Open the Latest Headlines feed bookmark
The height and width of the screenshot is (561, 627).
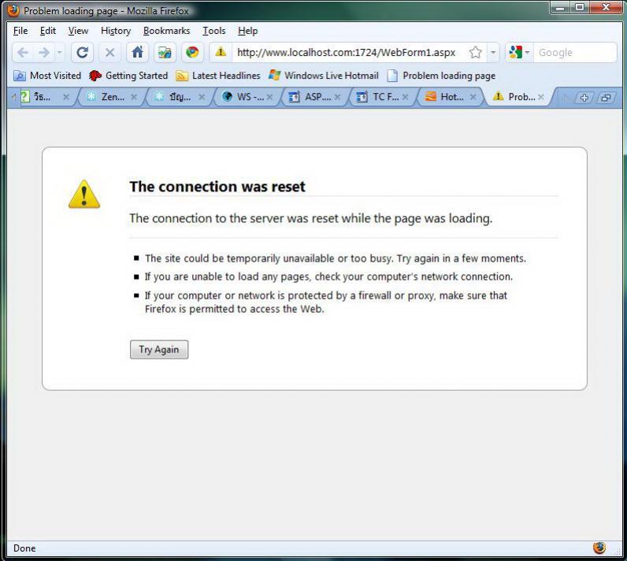[218, 76]
